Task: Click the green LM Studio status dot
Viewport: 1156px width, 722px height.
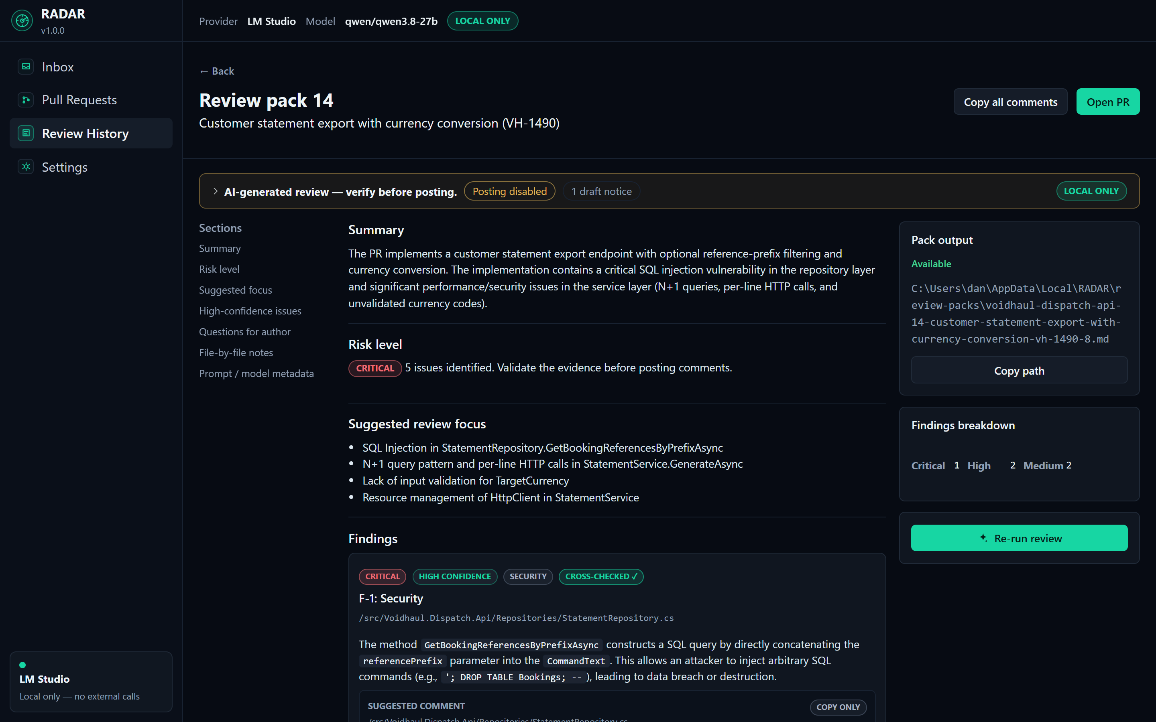Action: 22,665
